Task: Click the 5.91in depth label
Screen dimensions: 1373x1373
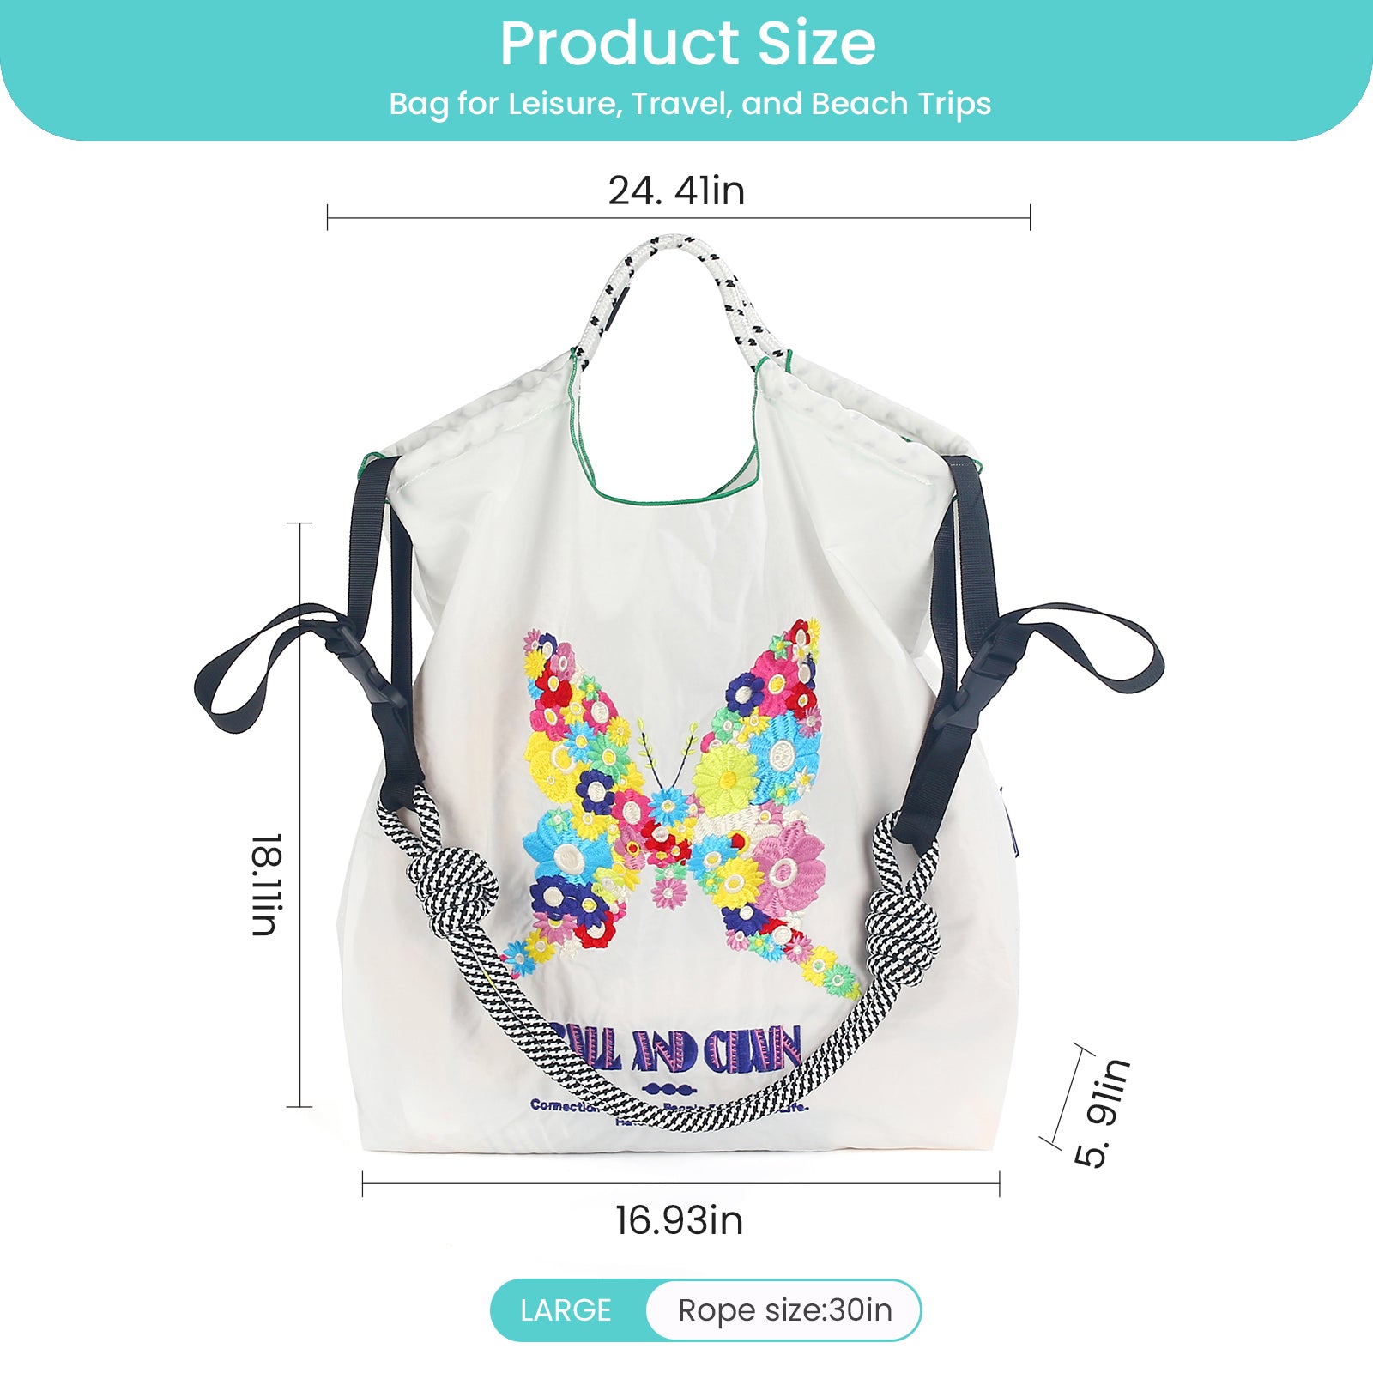Action: point(1103,1113)
